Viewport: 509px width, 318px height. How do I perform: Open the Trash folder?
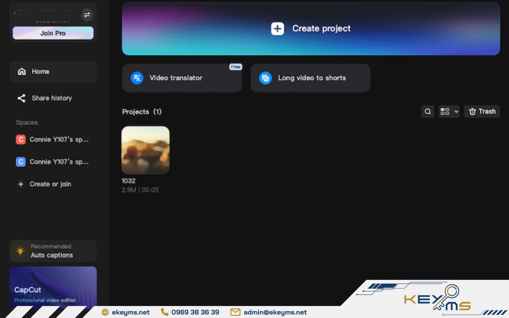(x=482, y=112)
